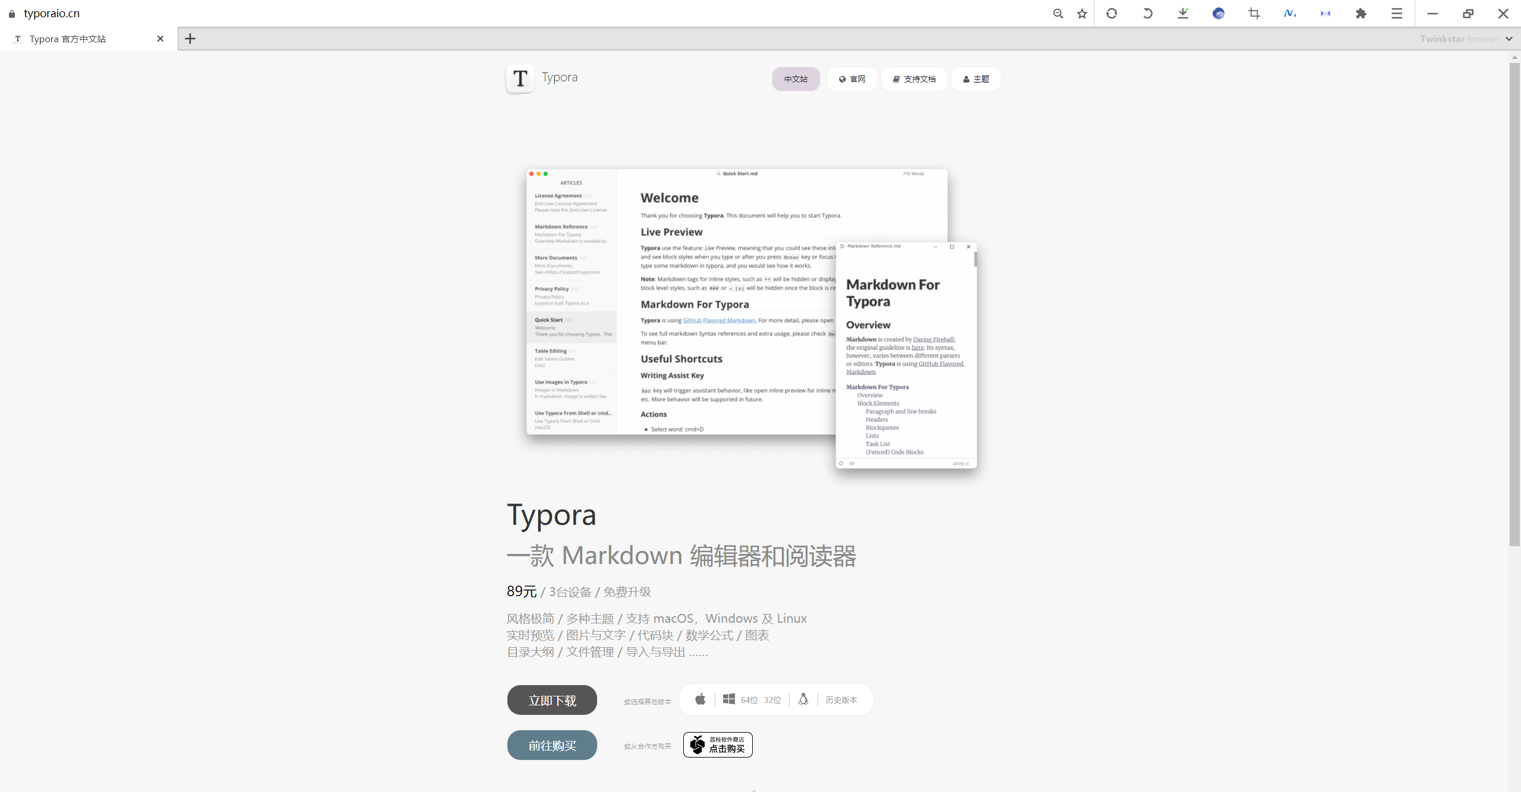Image resolution: width=1521 pixels, height=792 pixels.
Task: Select the Typora 官方中文站 browser tab
Action: (89, 39)
